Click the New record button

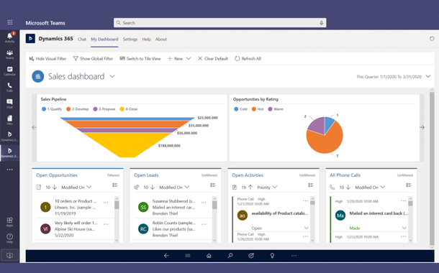point(175,59)
